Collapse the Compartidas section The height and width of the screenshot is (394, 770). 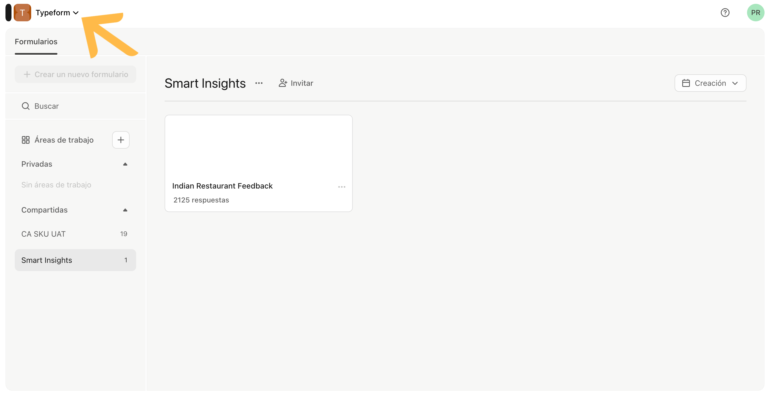[x=125, y=210]
